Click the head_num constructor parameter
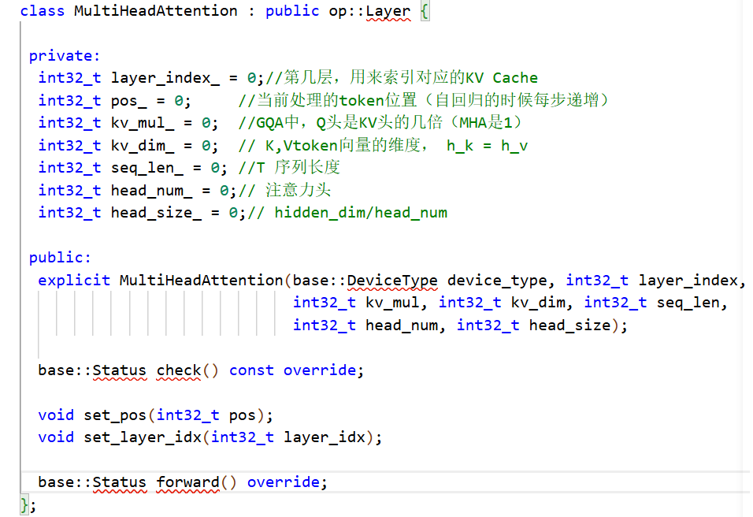Screen dimensions: 753x517 402,325
